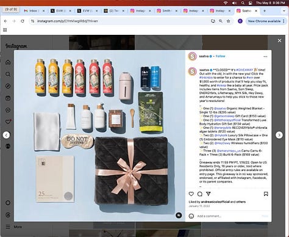Viewport: 289px width, 237px height.
Task: Switch to the Smith Instagram tab
Action: 166,11
